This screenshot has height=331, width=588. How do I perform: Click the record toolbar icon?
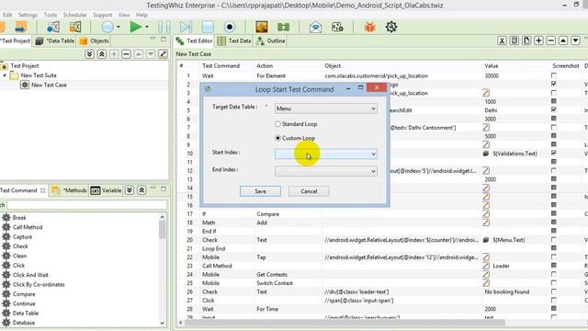coord(230,27)
